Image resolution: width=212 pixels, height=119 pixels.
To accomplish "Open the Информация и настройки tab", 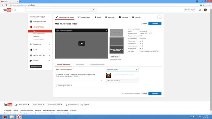I will (65, 17).
